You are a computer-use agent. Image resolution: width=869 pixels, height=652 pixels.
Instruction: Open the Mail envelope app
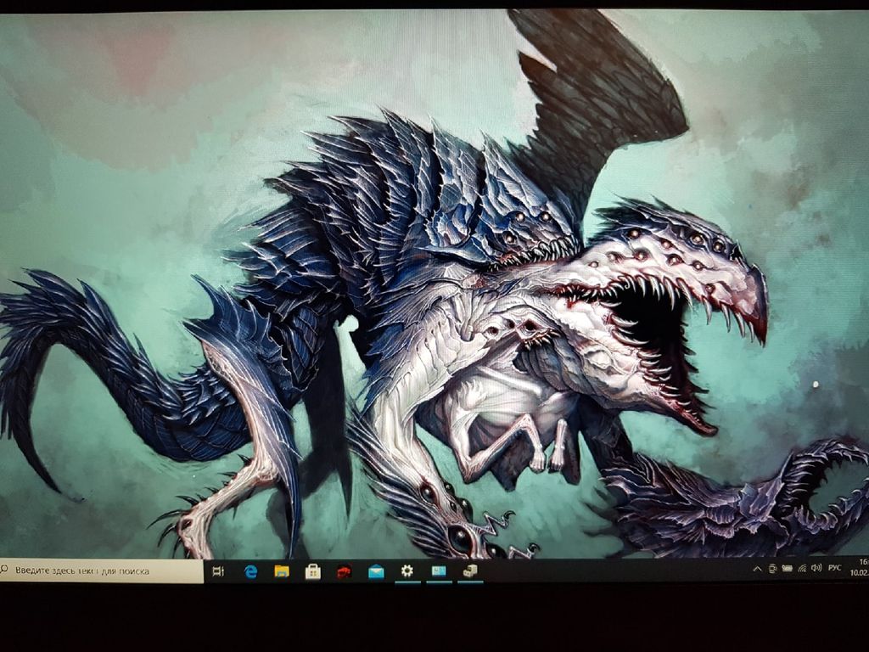(x=376, y=571)
